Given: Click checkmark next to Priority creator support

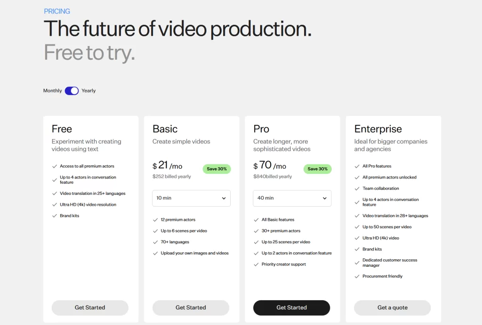Looking at the screenshot, I should pos(256,264).
